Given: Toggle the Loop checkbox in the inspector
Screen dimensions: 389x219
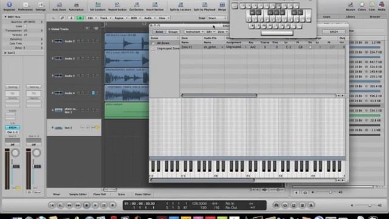Looking at the screenshot, I should pos(25,26).
